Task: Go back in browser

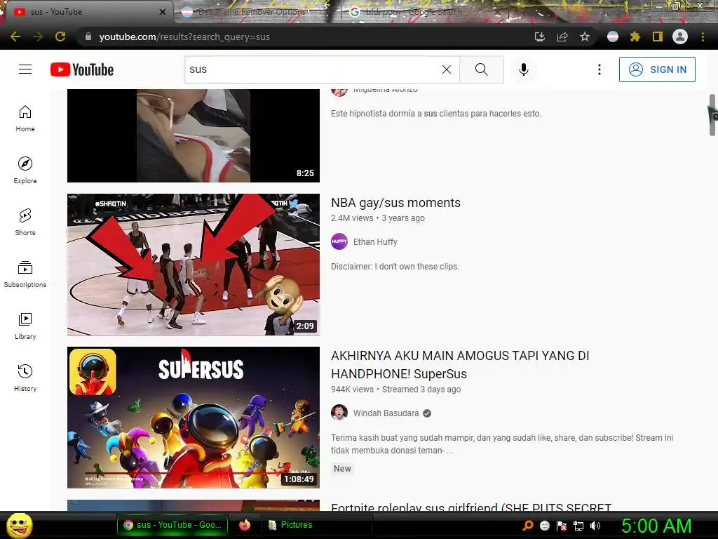Action: coord(15,36)
